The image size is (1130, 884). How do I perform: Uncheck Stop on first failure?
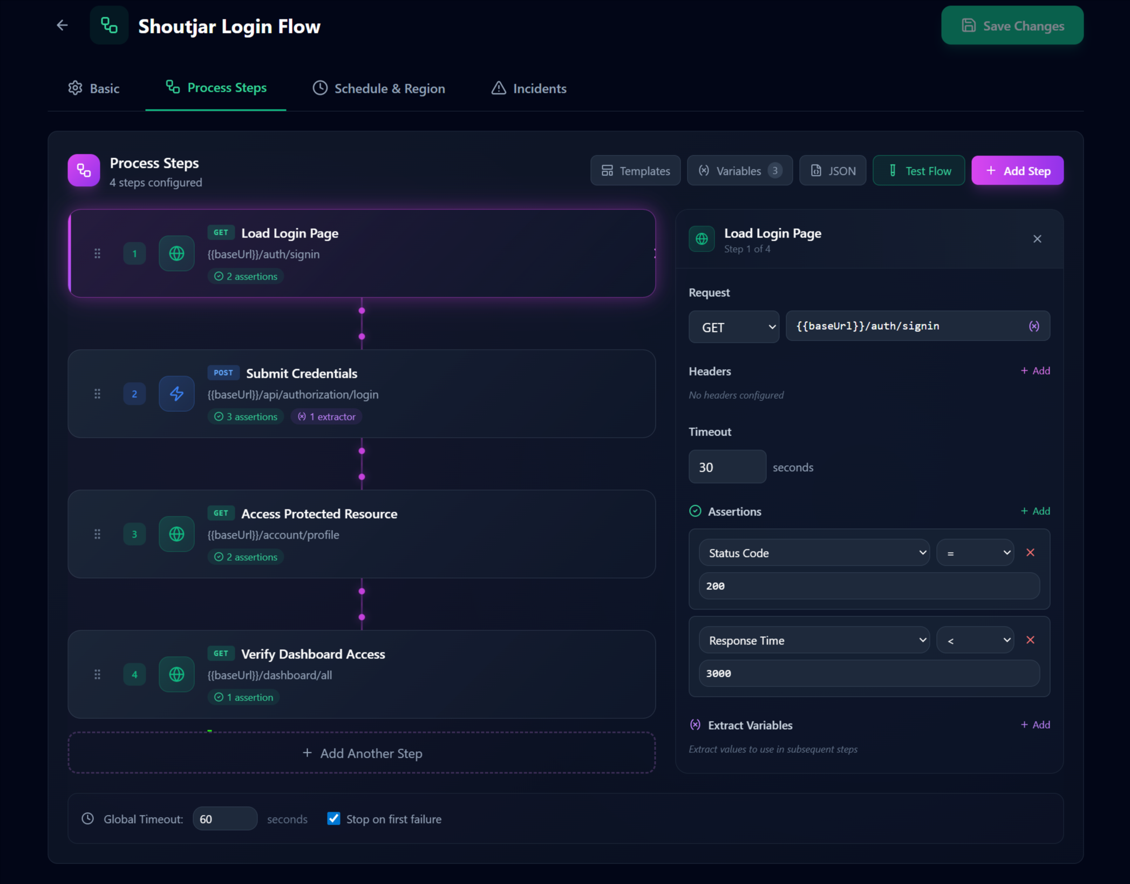333,819
